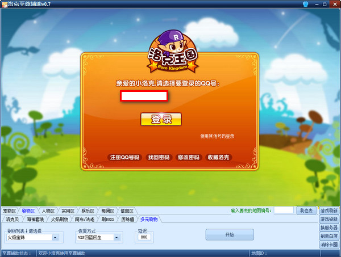Click the 开始 start button
Screen dimensions: 341x257
[x=230, y=234]
